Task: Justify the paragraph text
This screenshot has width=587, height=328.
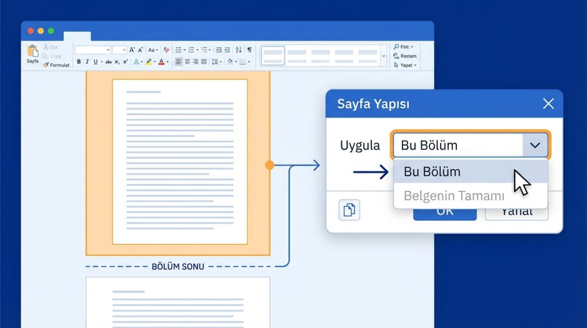Action: [204, 62]
